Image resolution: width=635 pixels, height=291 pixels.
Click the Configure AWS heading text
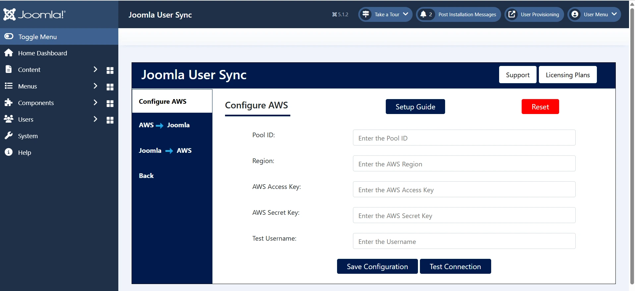pyautogui.click(x=256, y=105)
